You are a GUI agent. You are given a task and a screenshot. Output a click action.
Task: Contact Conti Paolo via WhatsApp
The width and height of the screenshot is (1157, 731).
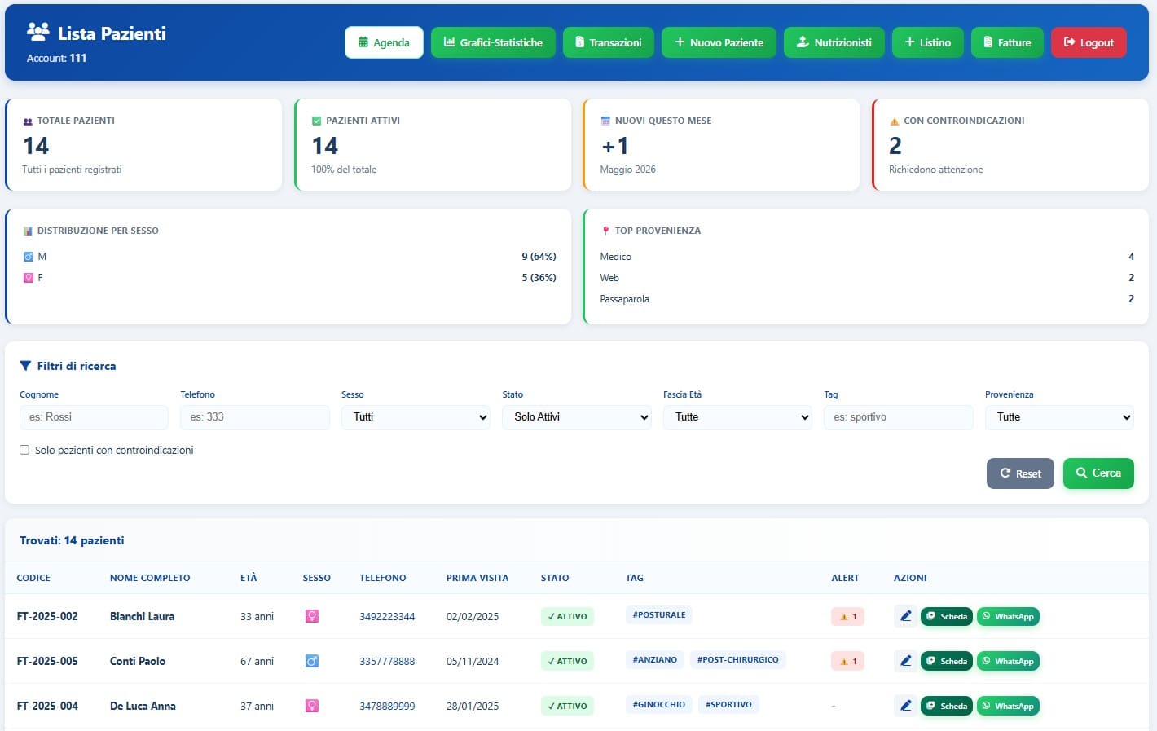[x=1008, y=662]
